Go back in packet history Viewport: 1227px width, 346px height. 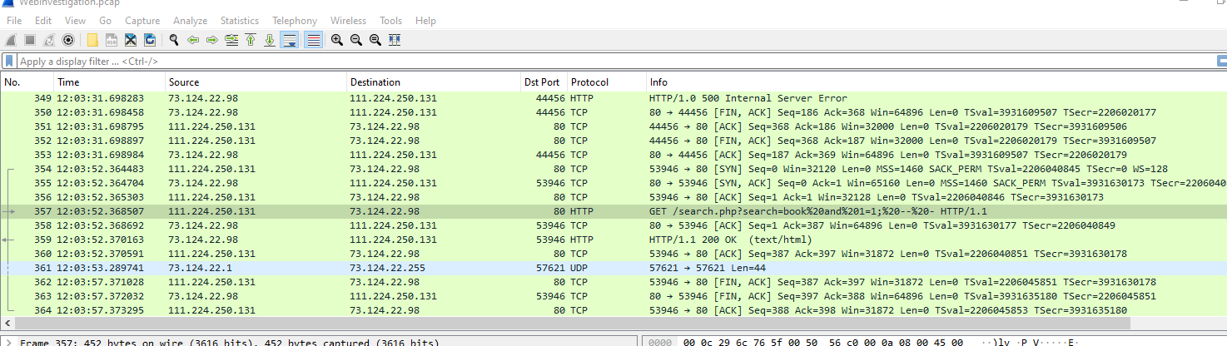tap(193, 40)
